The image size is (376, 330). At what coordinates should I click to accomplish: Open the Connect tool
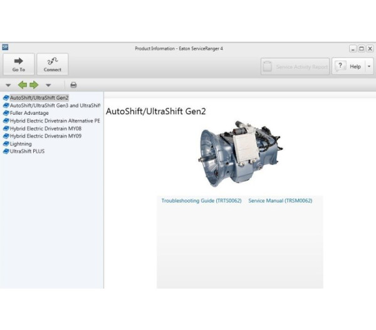click(53, 64)
